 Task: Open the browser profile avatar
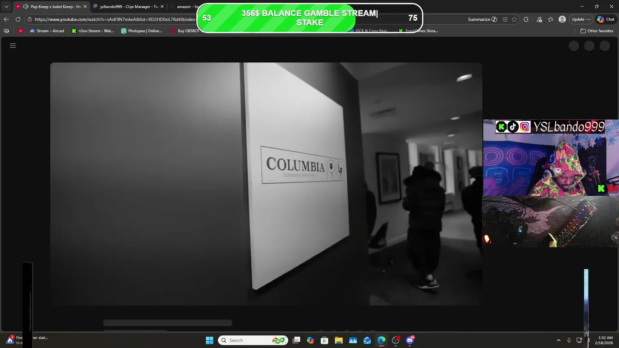point(562,19)
